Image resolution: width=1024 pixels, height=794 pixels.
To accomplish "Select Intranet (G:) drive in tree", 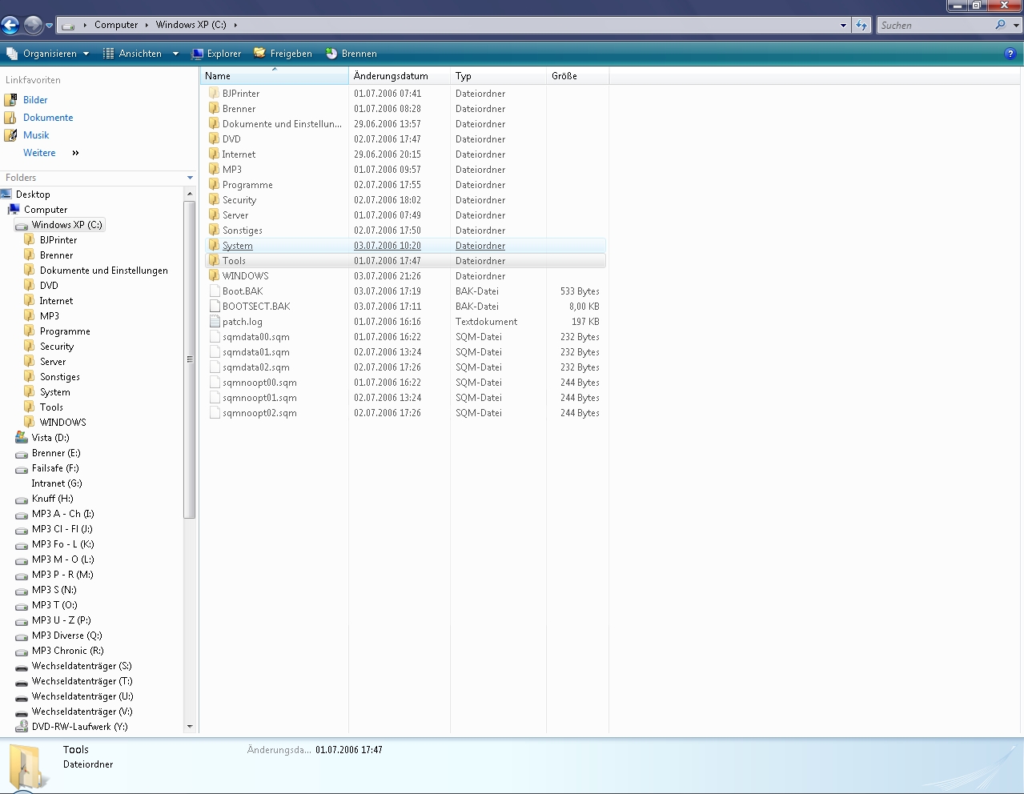I will point(57,483).
